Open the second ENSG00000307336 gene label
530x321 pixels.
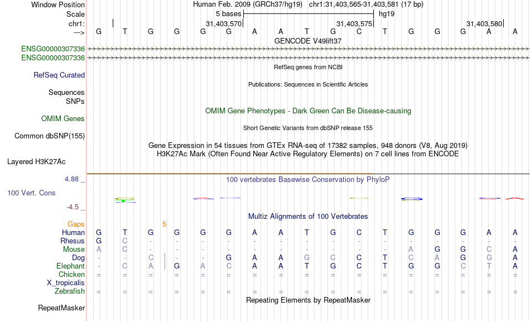click(x=53, y=58)
